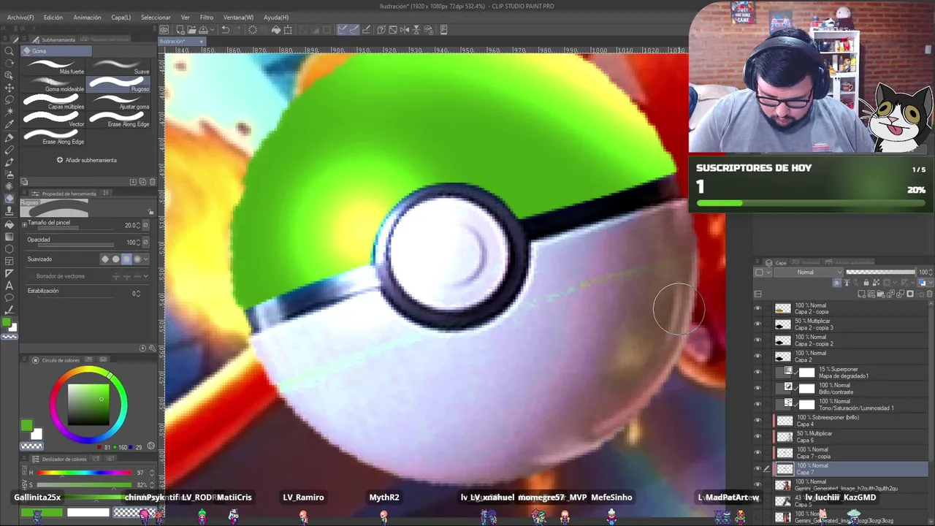Viewport: 935px width, 526px height.
Task: Expand the Borrador de vectores options dropdown
Action: coord(146,276)
